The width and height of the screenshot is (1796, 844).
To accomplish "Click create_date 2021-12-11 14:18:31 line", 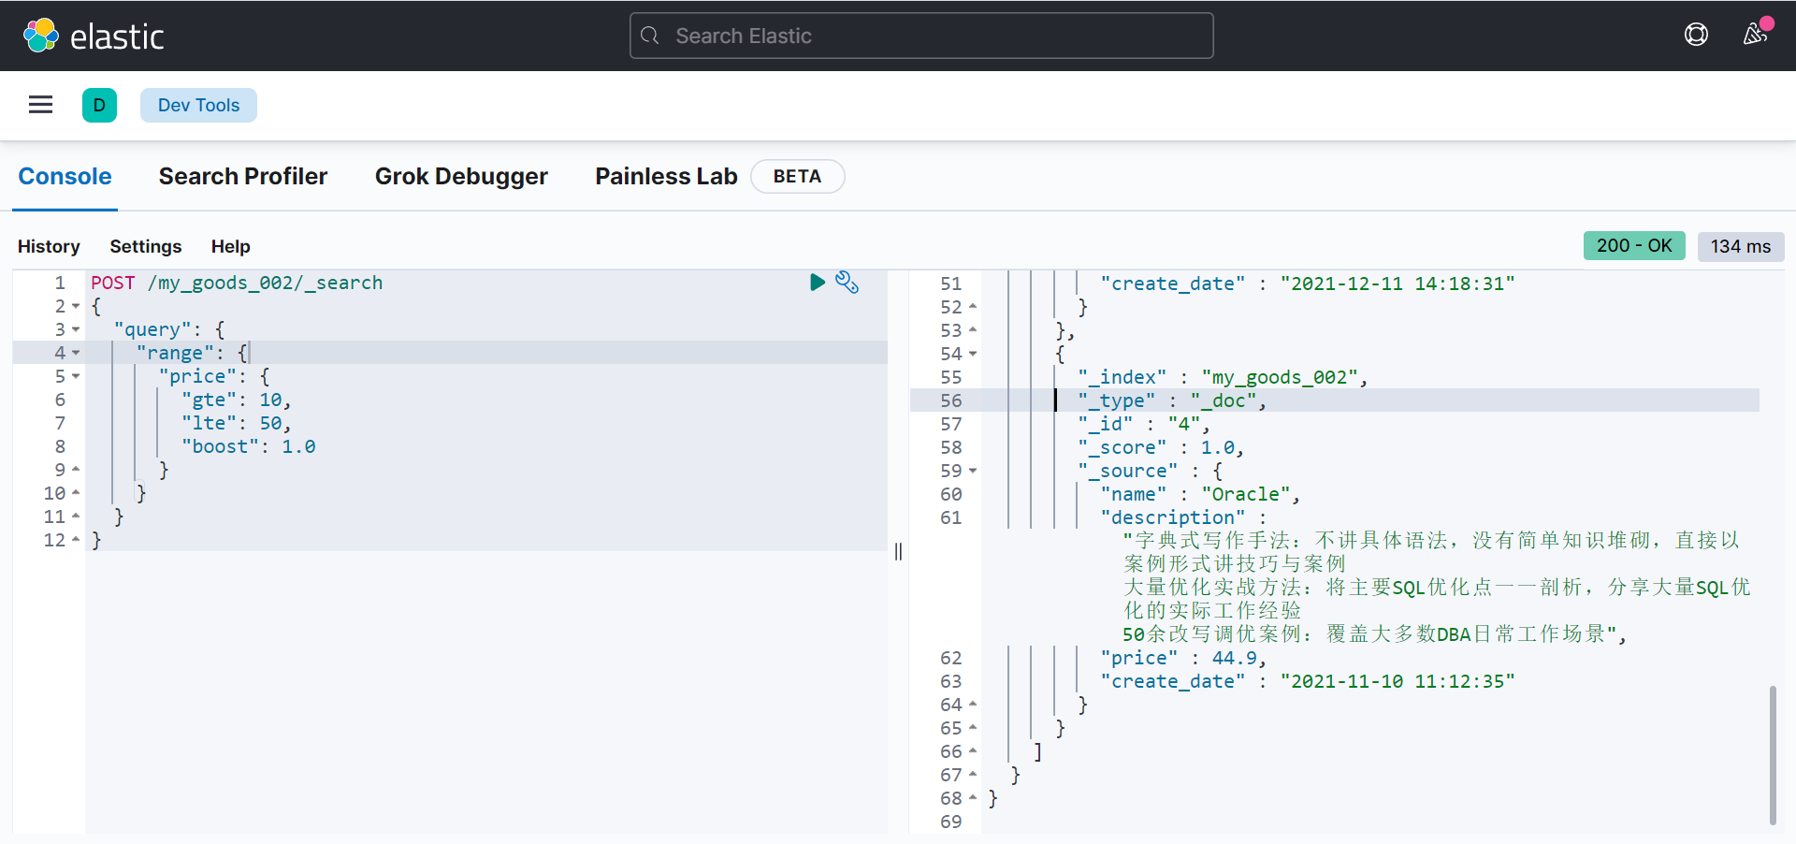I will pyautogui.click(x=1308, y=284).
